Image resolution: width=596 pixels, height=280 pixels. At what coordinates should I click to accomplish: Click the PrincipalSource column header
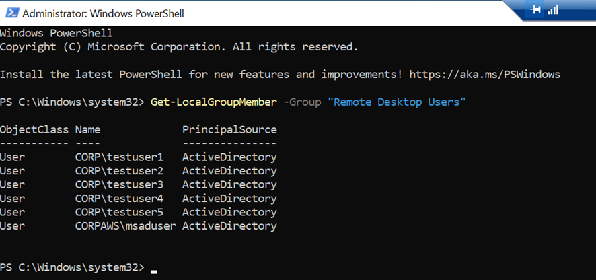[x=229, y=130]
